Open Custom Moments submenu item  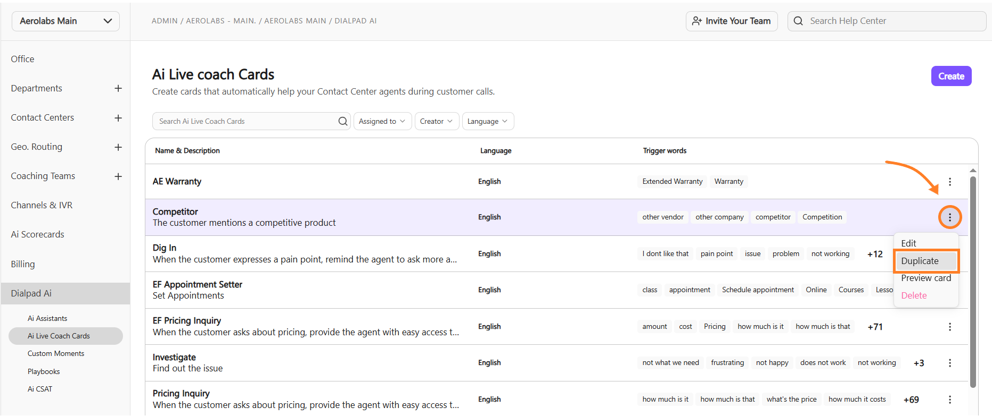[x=56, y=353]
